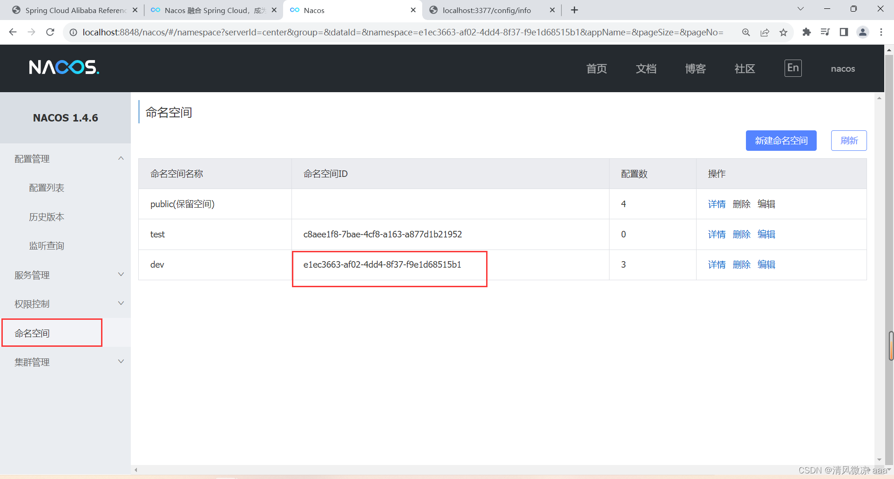Close the localhost:3377/config/info tab
The width and height of the screenshot is (894, 479).
(552, 10)
